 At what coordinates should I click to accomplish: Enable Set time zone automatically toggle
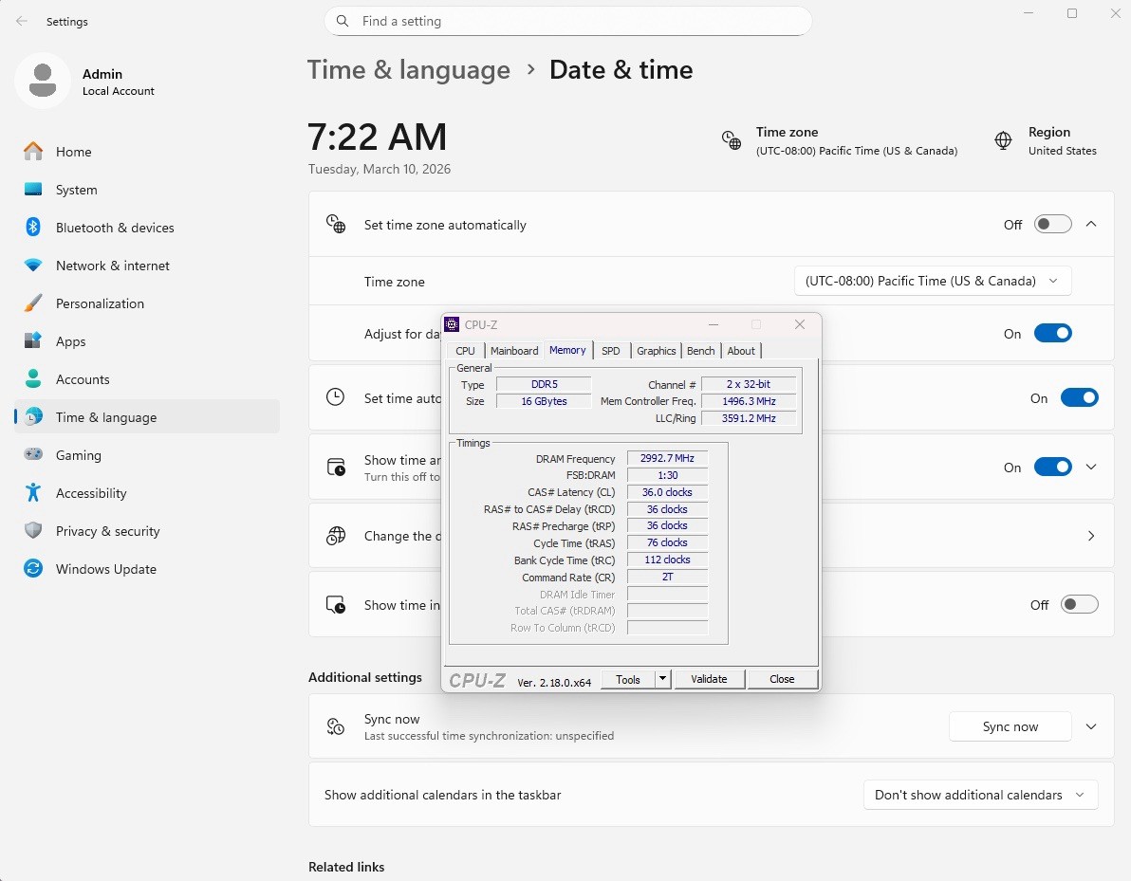(x=1052, y=225)
